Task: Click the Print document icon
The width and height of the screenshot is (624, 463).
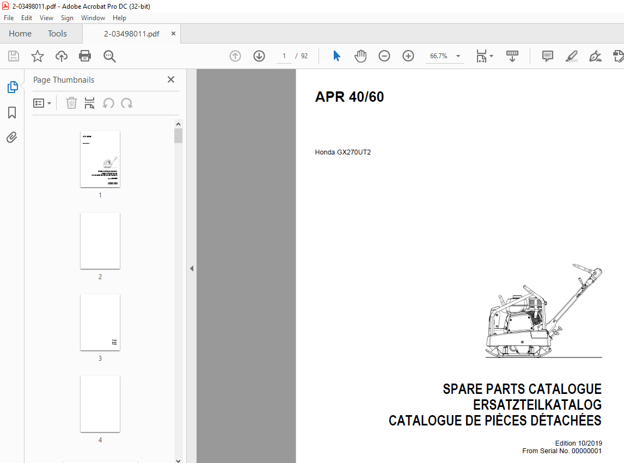Action: [x=85, y=55]
